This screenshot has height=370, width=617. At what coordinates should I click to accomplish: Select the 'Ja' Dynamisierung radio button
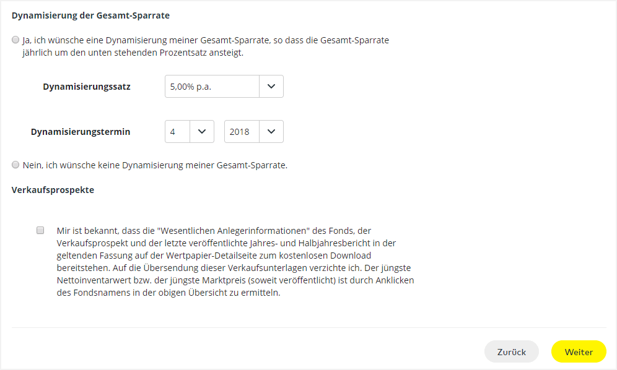[x=15, y=40]
